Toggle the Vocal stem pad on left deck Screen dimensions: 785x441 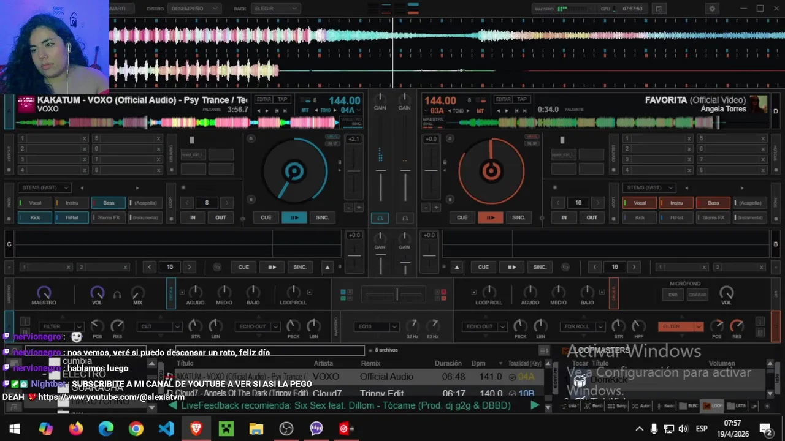click(35, 203)
